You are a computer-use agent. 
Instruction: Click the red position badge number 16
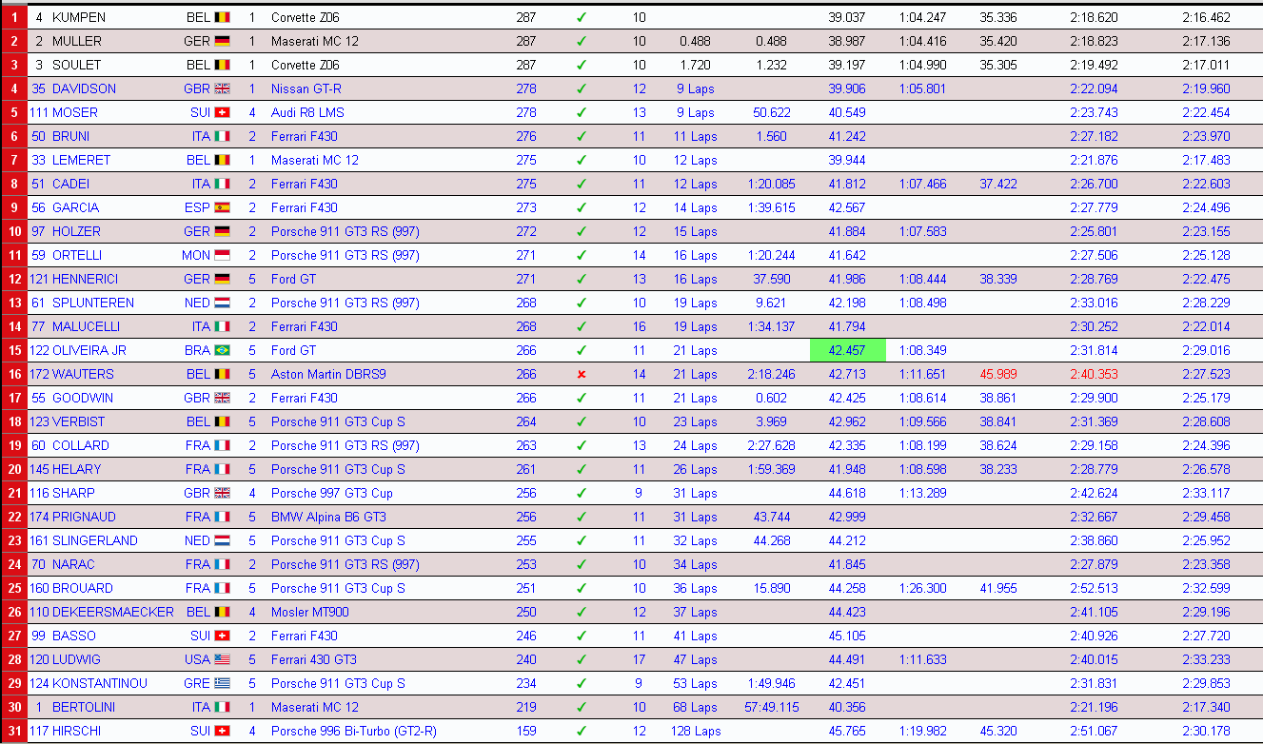tap(14, 374)
